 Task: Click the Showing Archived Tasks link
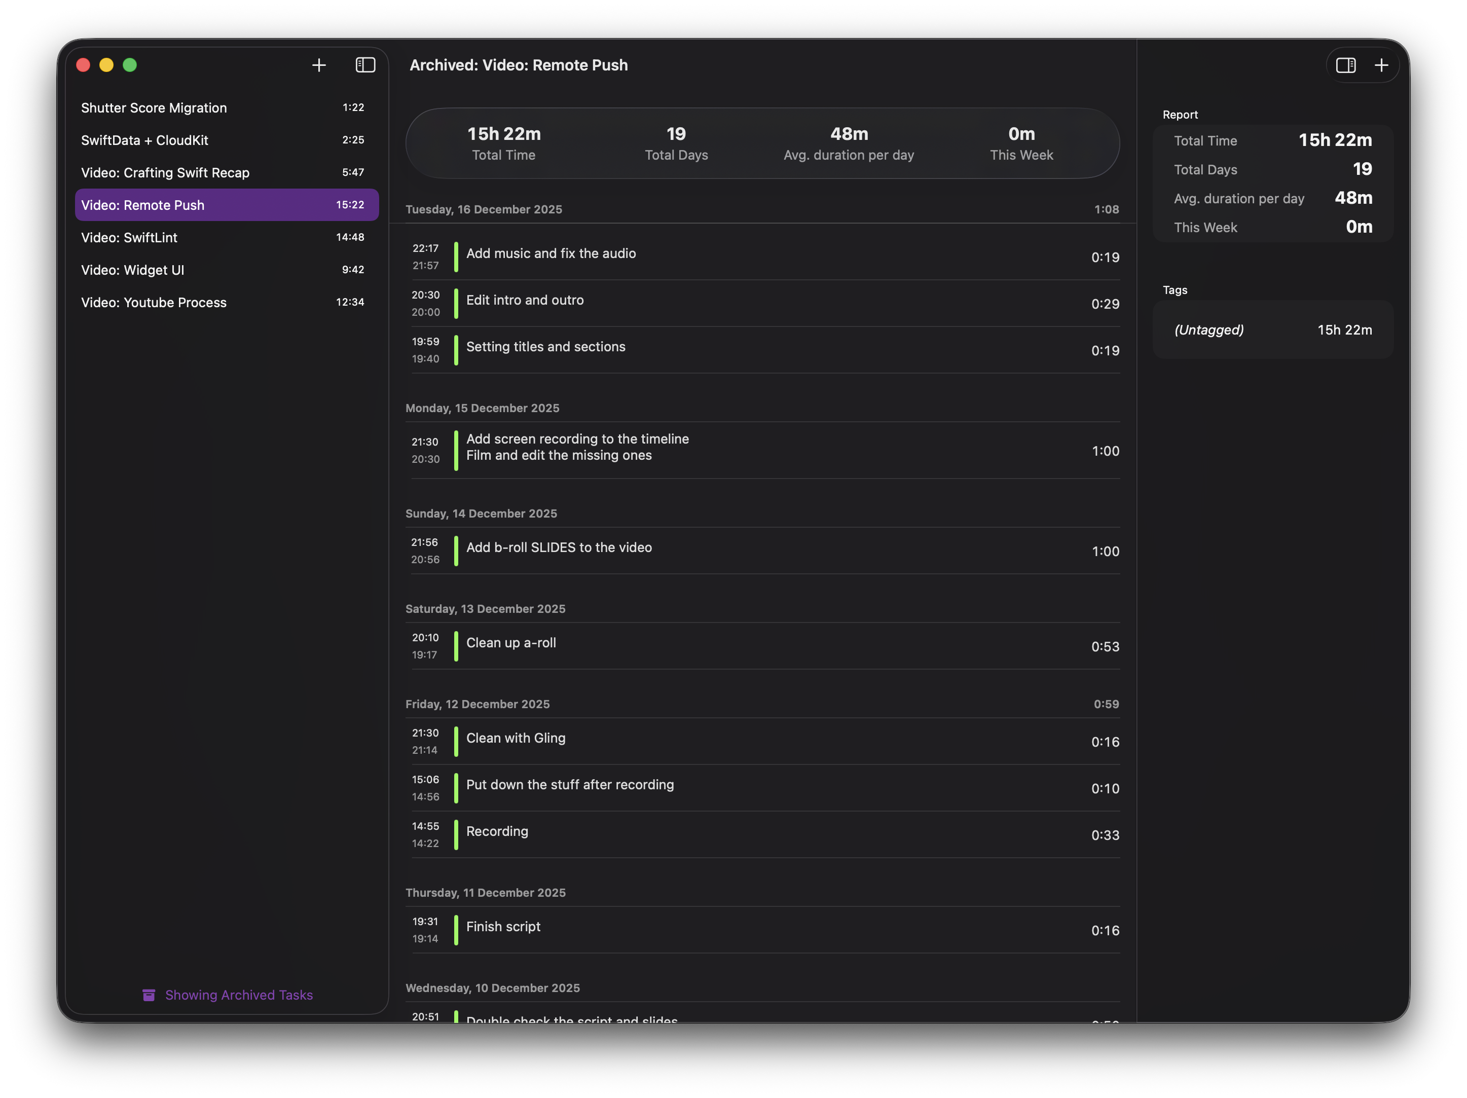click(x=239, y=995)
